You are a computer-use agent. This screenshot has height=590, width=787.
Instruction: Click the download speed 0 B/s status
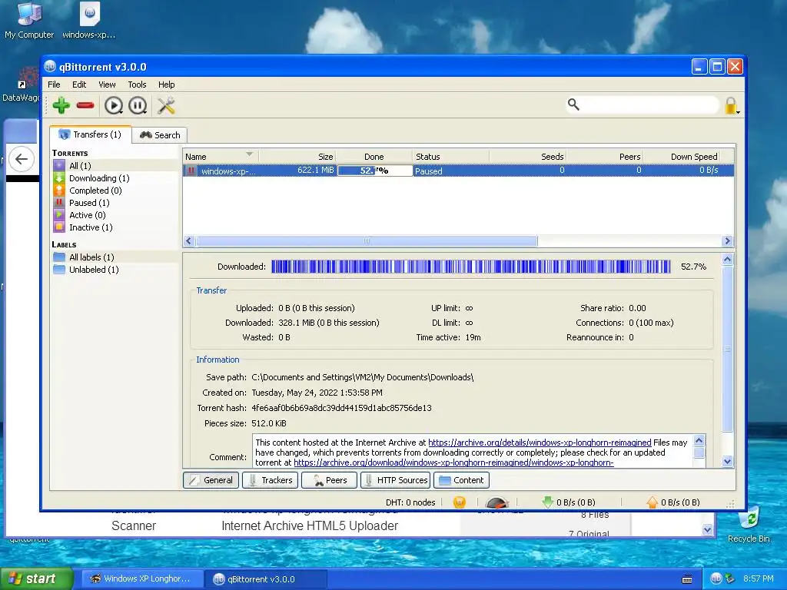569,502
